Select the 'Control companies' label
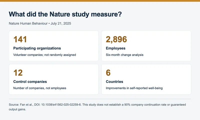 point(30,82)
